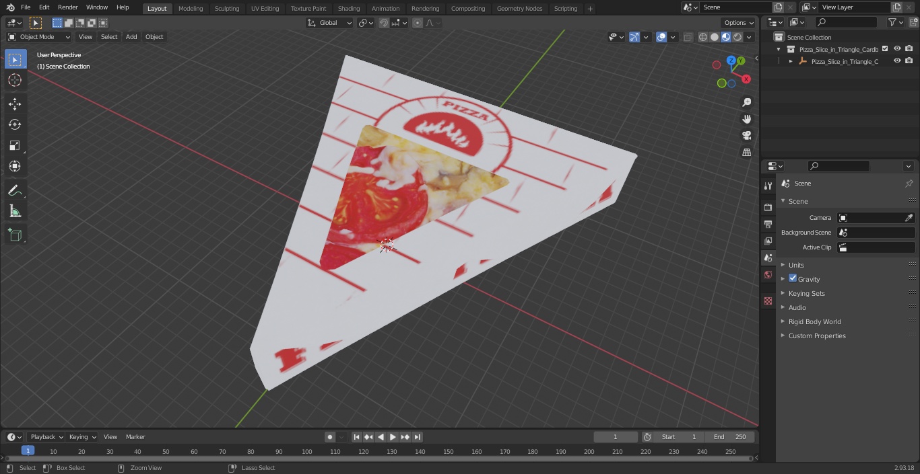This screenshot has height=474, width=920.
Task: Click frame 100 on the timeline
Action: click(x=307, y=452)
